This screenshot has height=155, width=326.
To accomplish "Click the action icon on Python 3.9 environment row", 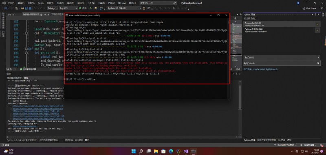I will pyautogui.click(x=317, y=30).
